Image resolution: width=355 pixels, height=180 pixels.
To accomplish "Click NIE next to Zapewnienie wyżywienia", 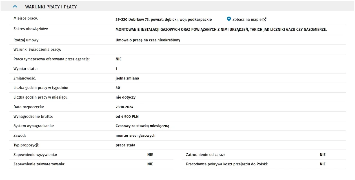I will coord(150,155).
